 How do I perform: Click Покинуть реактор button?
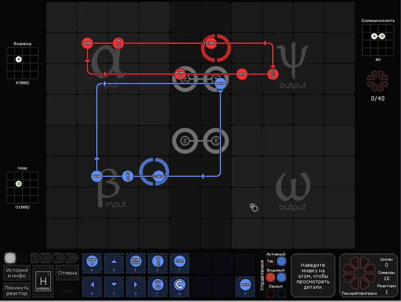(16, 290)
